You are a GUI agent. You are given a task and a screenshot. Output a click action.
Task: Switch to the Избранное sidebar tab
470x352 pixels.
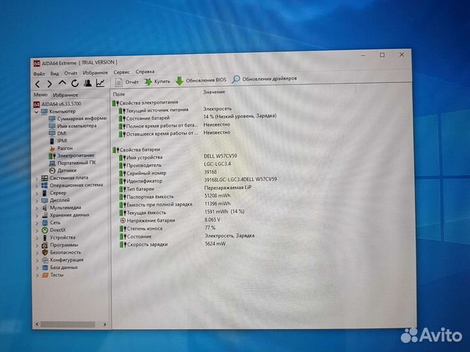point(65,95)
